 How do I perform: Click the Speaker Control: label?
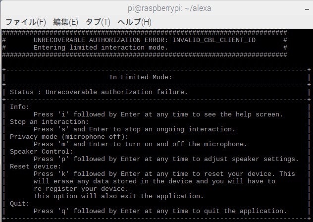(x=41, y=152)
